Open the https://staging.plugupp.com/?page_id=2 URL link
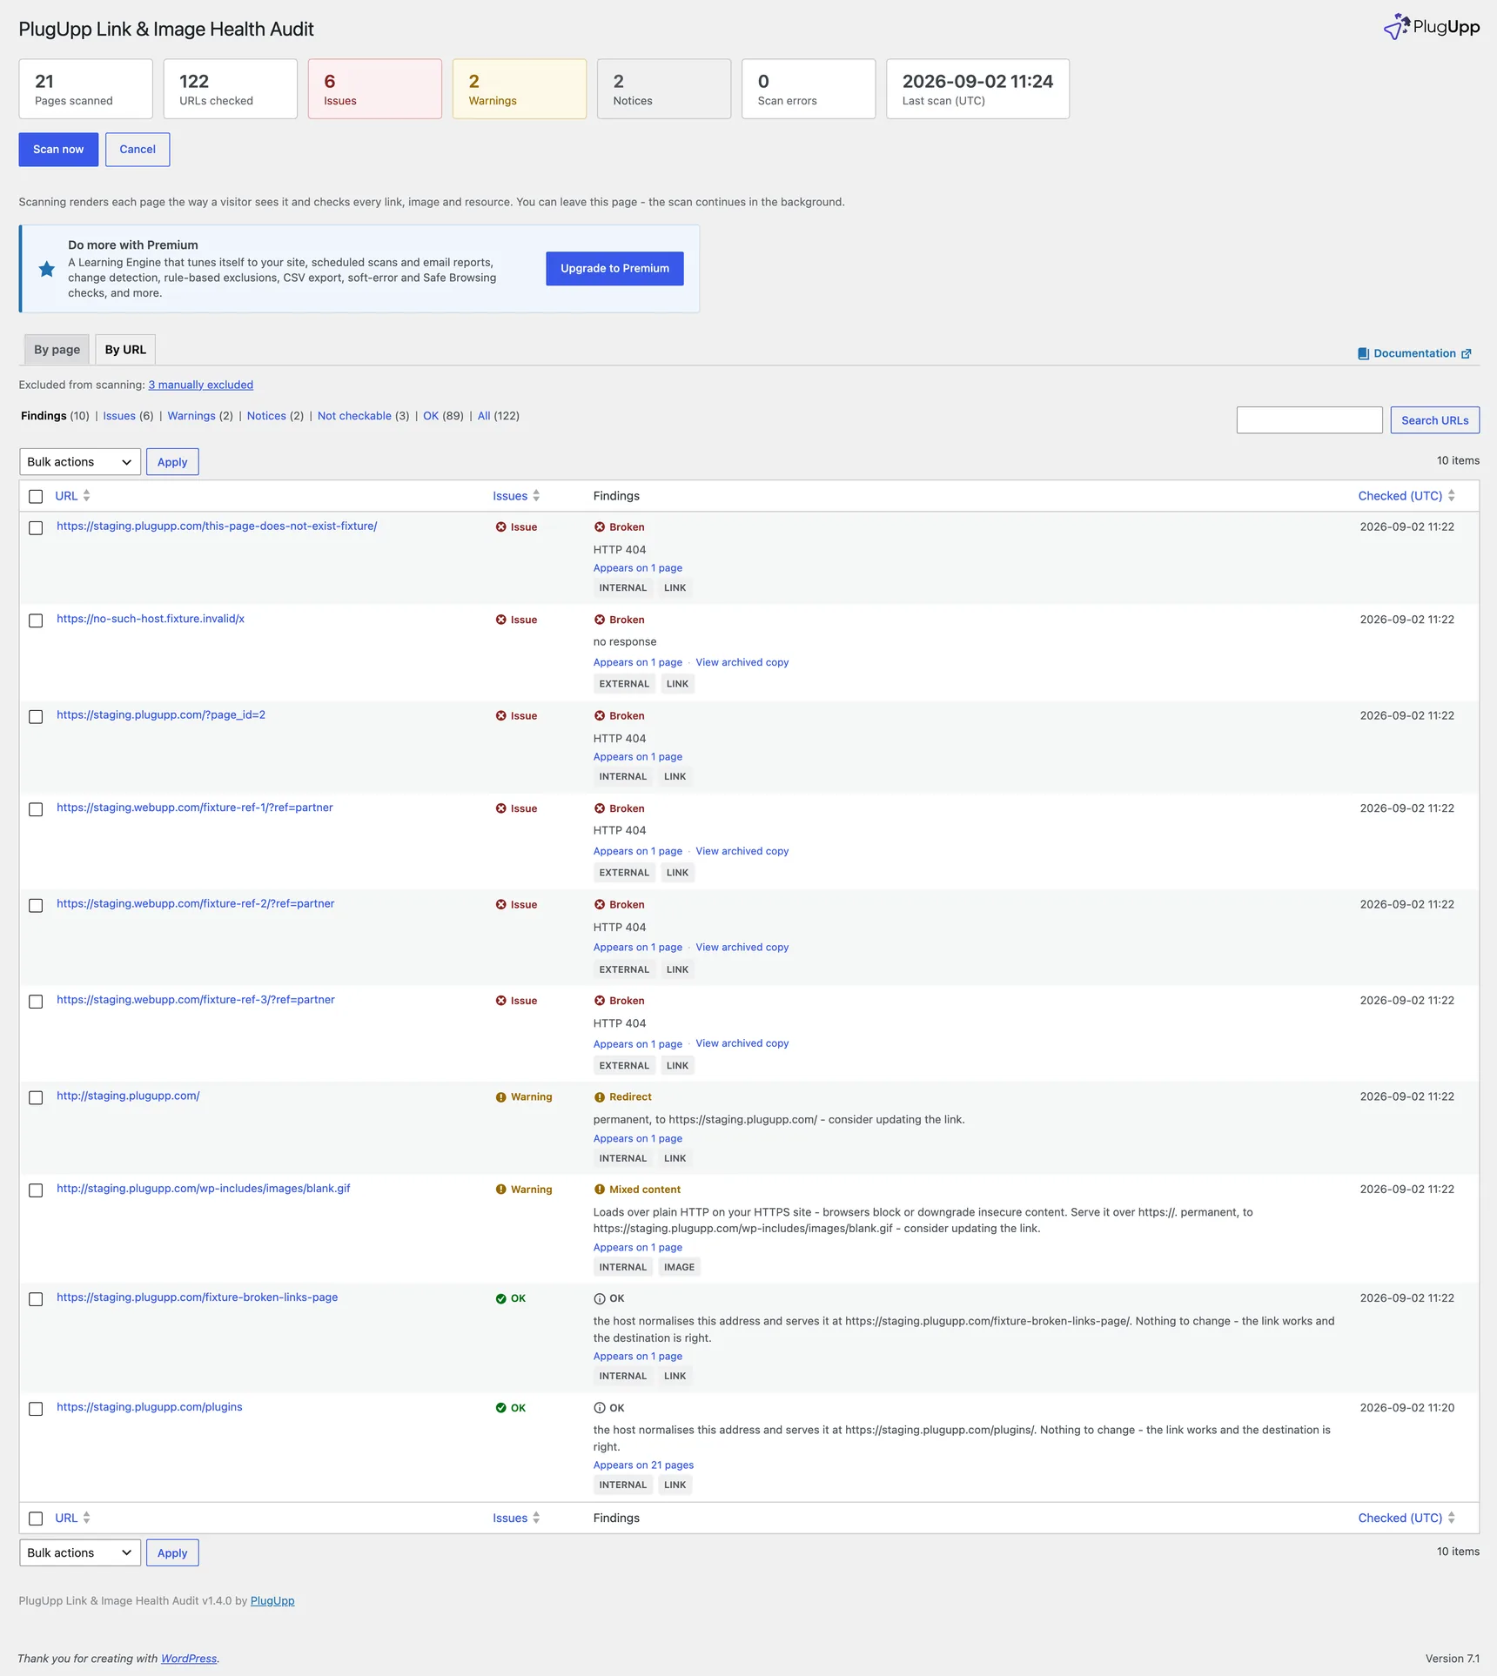The width and height of the screenshot is (1497, 1676). [161, 715]
